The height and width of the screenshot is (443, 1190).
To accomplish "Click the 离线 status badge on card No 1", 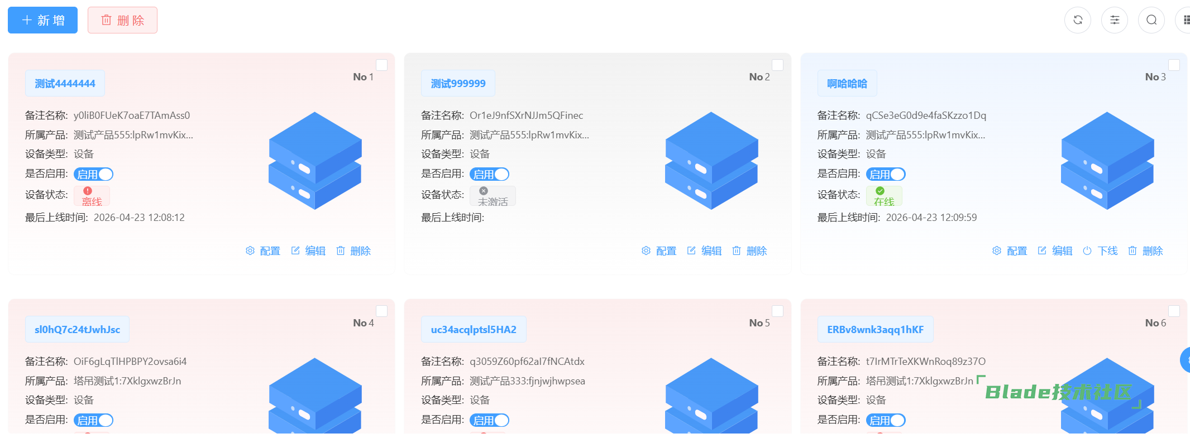I will pos(92,196).
